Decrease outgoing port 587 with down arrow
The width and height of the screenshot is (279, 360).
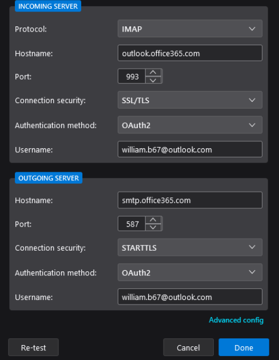point(153,227)
